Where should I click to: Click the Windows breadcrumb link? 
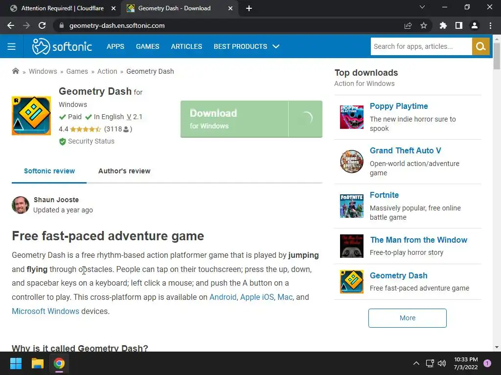click(x=43, y=71)
